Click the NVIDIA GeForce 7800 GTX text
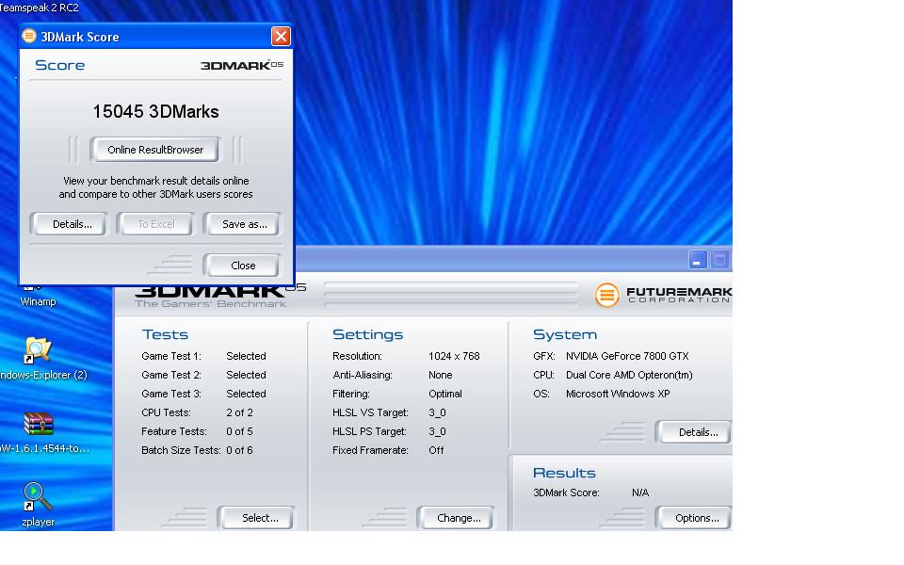Screen dimensions: 904x565 point(627,356)
